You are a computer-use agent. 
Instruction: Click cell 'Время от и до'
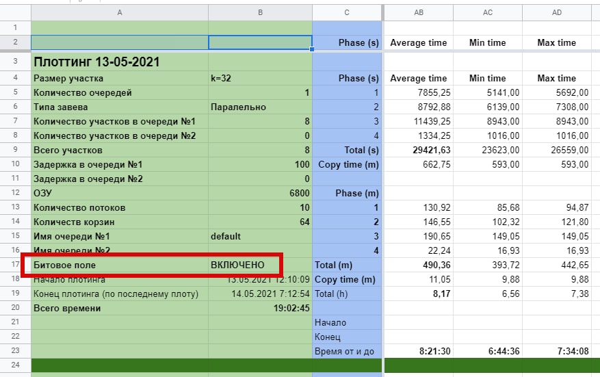tap(347, 352)
